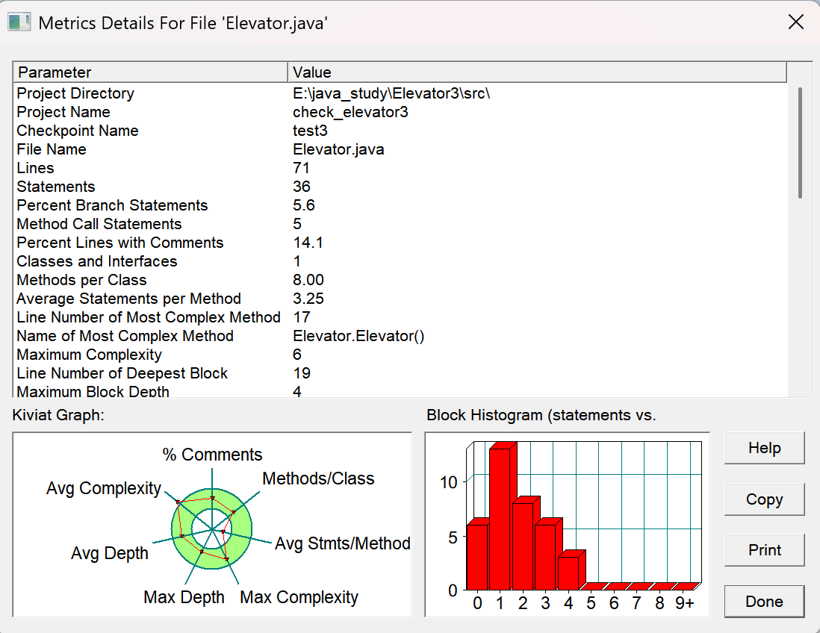Click the histogram bar for depth 0

tap(477, 557)
